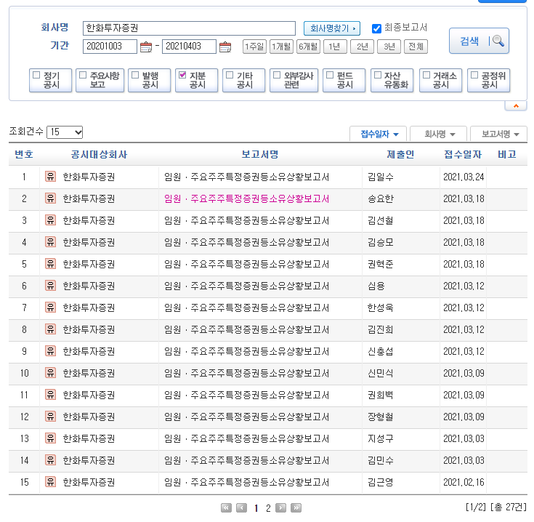This screenshot has width=534, height=522.
Task: Sort results by 회사명
Action: (439, 134)
